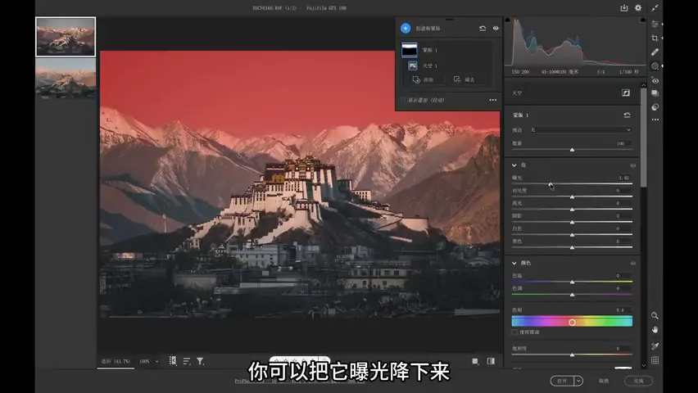The width and height of the screenshot is (698, 393).
Task: Toggle full screen mode arrows icon
Action: click(x=655, y=8)
